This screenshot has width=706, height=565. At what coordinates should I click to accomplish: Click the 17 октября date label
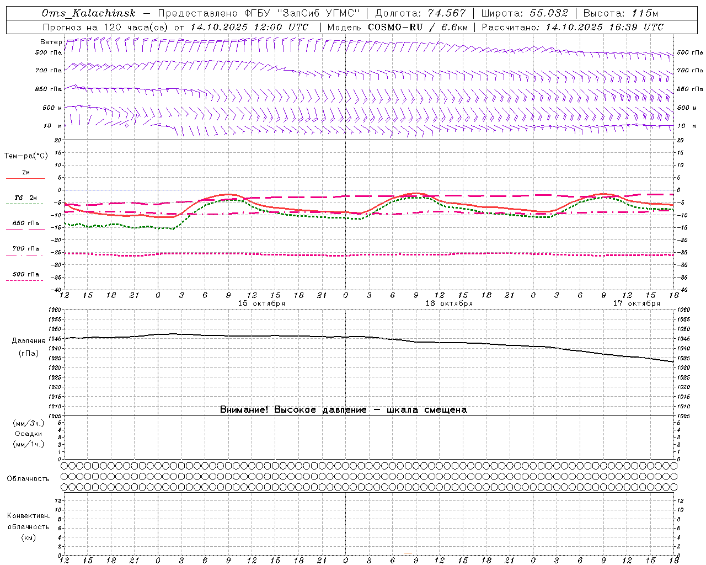(x=637, y=303)
